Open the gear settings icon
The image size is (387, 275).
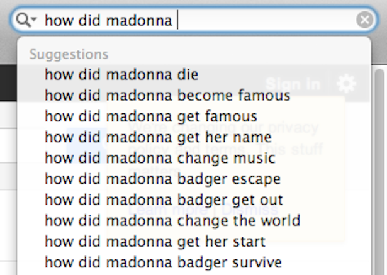click(x=347, y=84)
